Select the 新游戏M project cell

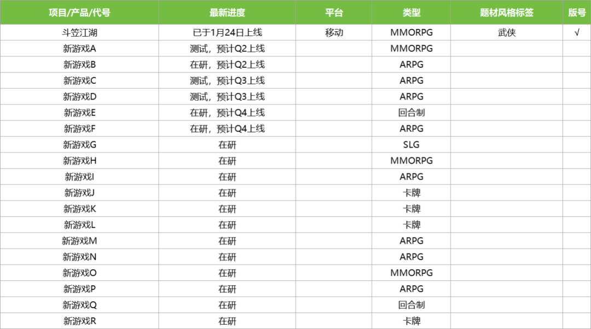point(80,241)
